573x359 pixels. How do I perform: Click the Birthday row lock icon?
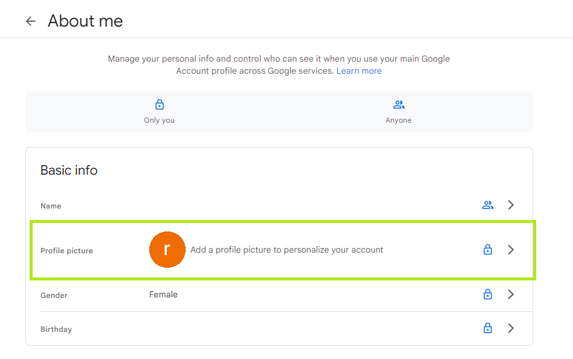tap(488, 328)
